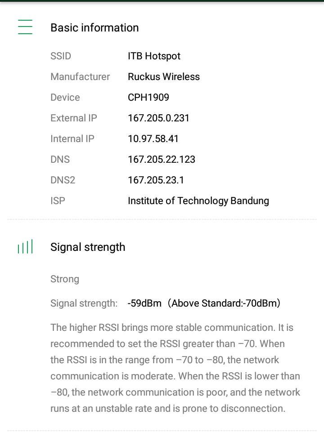Tap the Internal IP address 10.97.58.41
Image resolution: width=324 pixels, height=432 pixels.
click(x=153, y=139)
